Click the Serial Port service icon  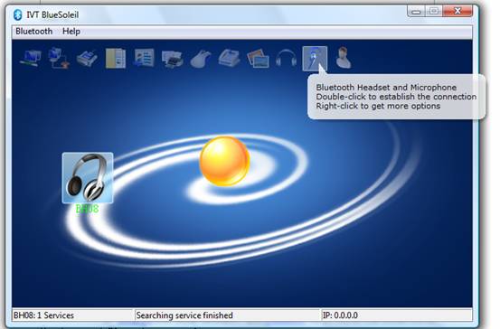point(87,59)
